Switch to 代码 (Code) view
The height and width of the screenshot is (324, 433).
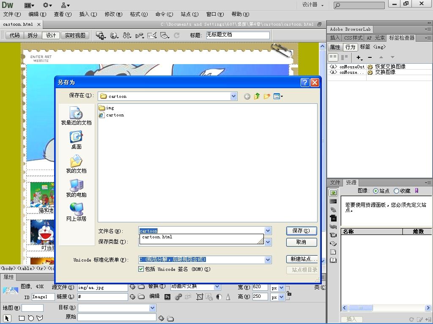tap(15, 35)
